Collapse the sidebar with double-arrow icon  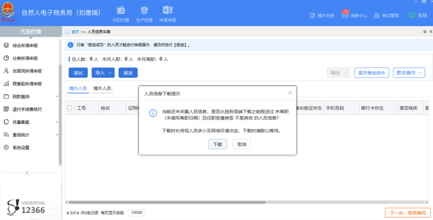(x=27, y=173)
